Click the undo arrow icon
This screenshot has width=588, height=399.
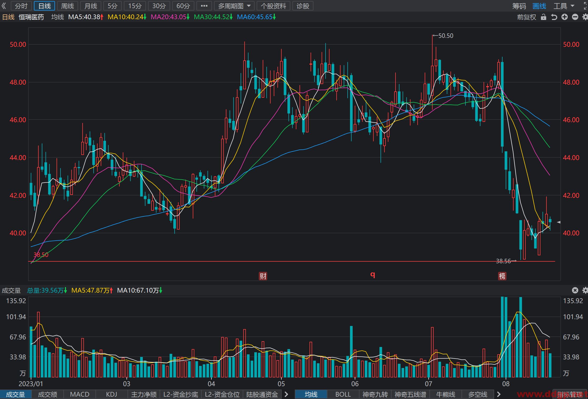click(x=554, y=17)
